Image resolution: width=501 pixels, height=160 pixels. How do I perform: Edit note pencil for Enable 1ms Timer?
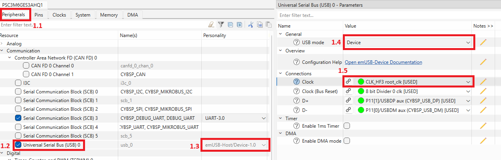pyautogui.click(x=483, y=125)
